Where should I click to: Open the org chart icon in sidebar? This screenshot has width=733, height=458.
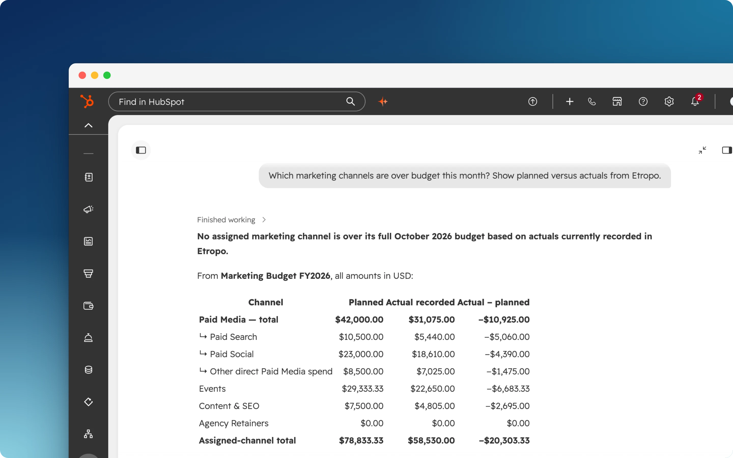[88, 434]
